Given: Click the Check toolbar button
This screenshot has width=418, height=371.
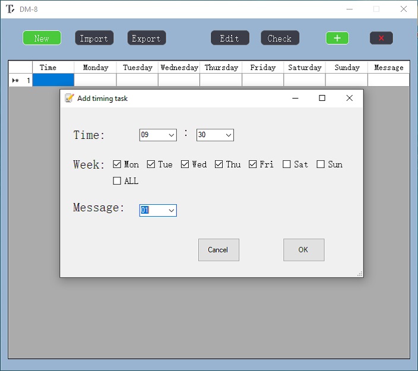Looking at the screenshot, I should (280, 38).
